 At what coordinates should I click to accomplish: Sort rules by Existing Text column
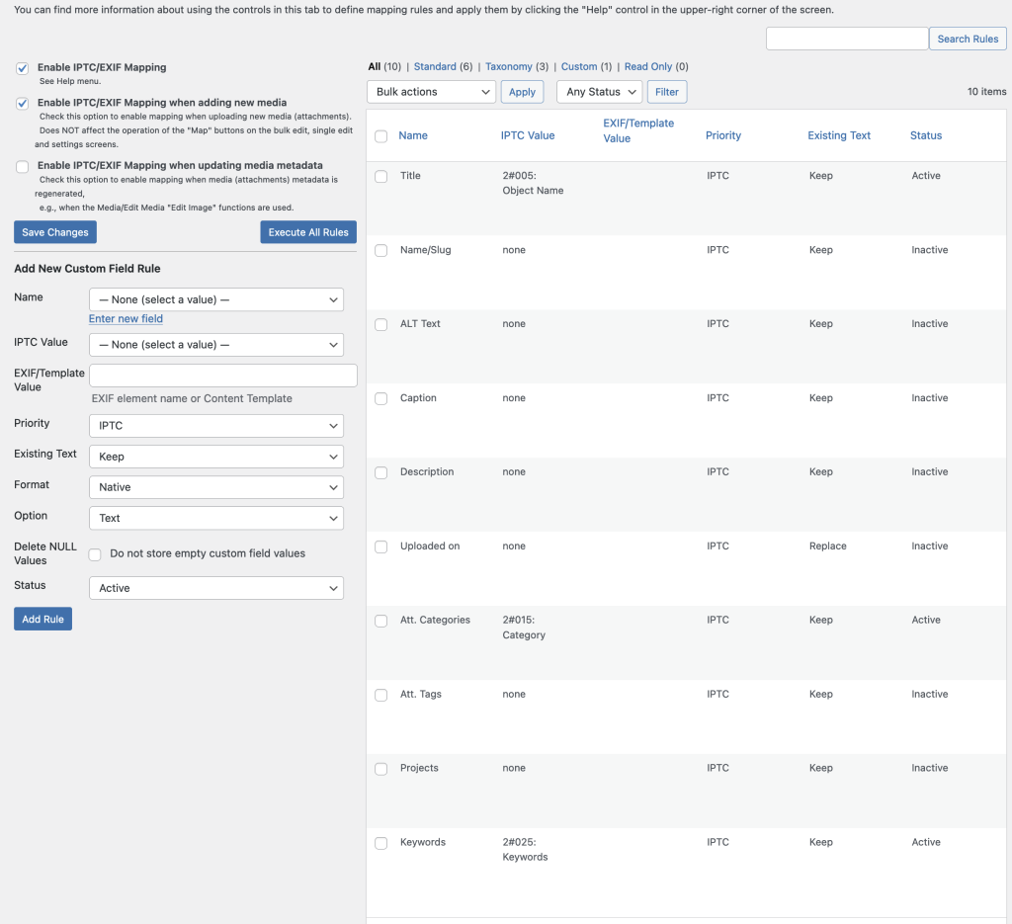[x=839, y=135]
